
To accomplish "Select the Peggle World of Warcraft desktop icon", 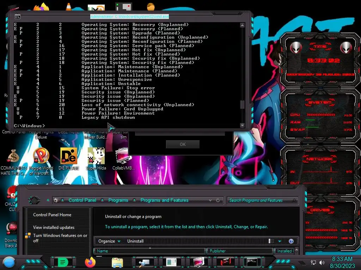I will [x=41, y=161].
